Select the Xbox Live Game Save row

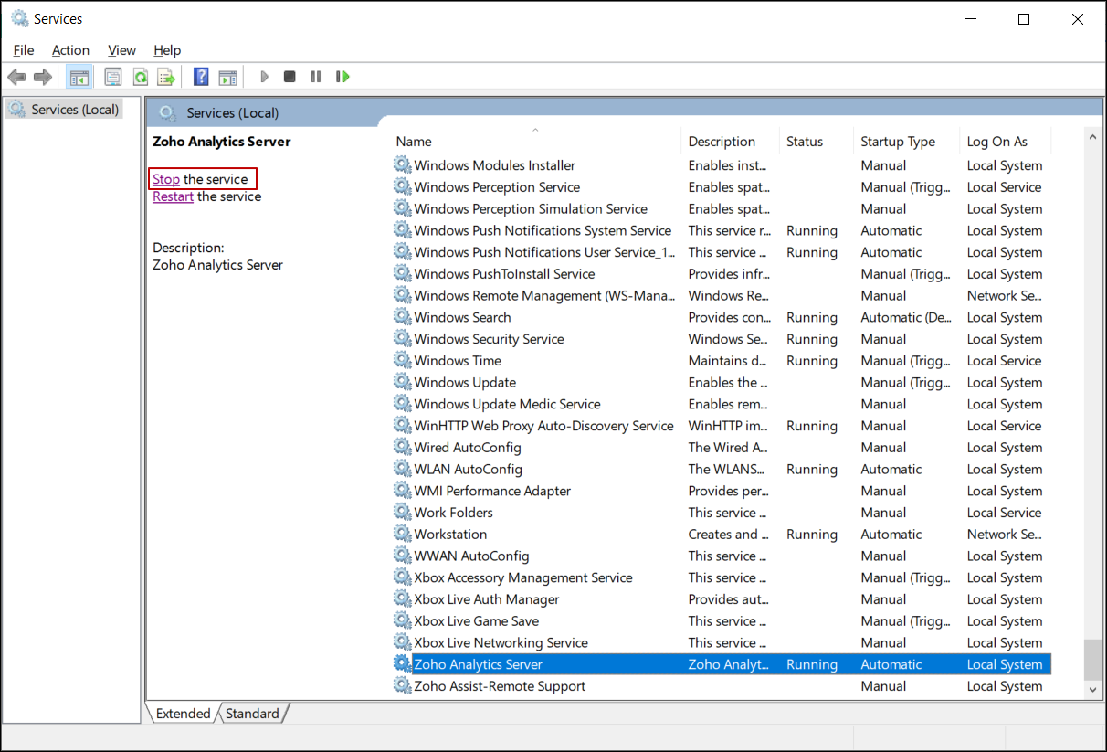pos(722,621)
